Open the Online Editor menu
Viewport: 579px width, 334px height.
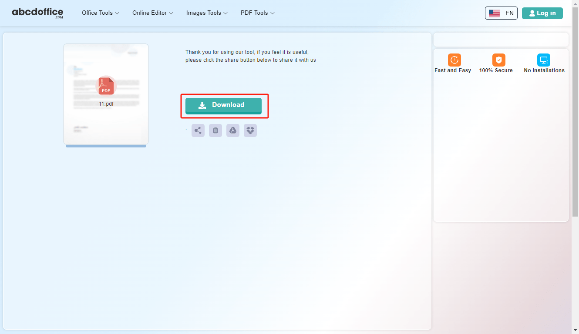tap(153, 13)
